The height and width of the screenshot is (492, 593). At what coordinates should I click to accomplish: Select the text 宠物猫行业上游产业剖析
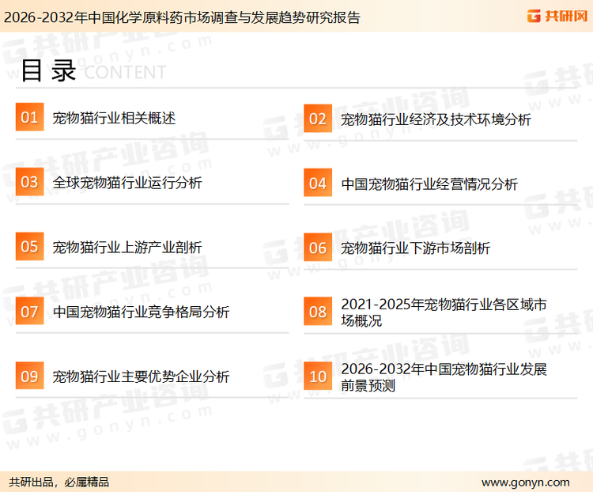click(x=127, y=248)
